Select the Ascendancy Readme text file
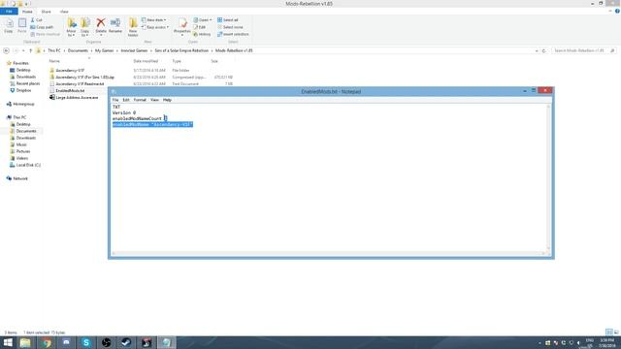 click(x=80, y=84)
